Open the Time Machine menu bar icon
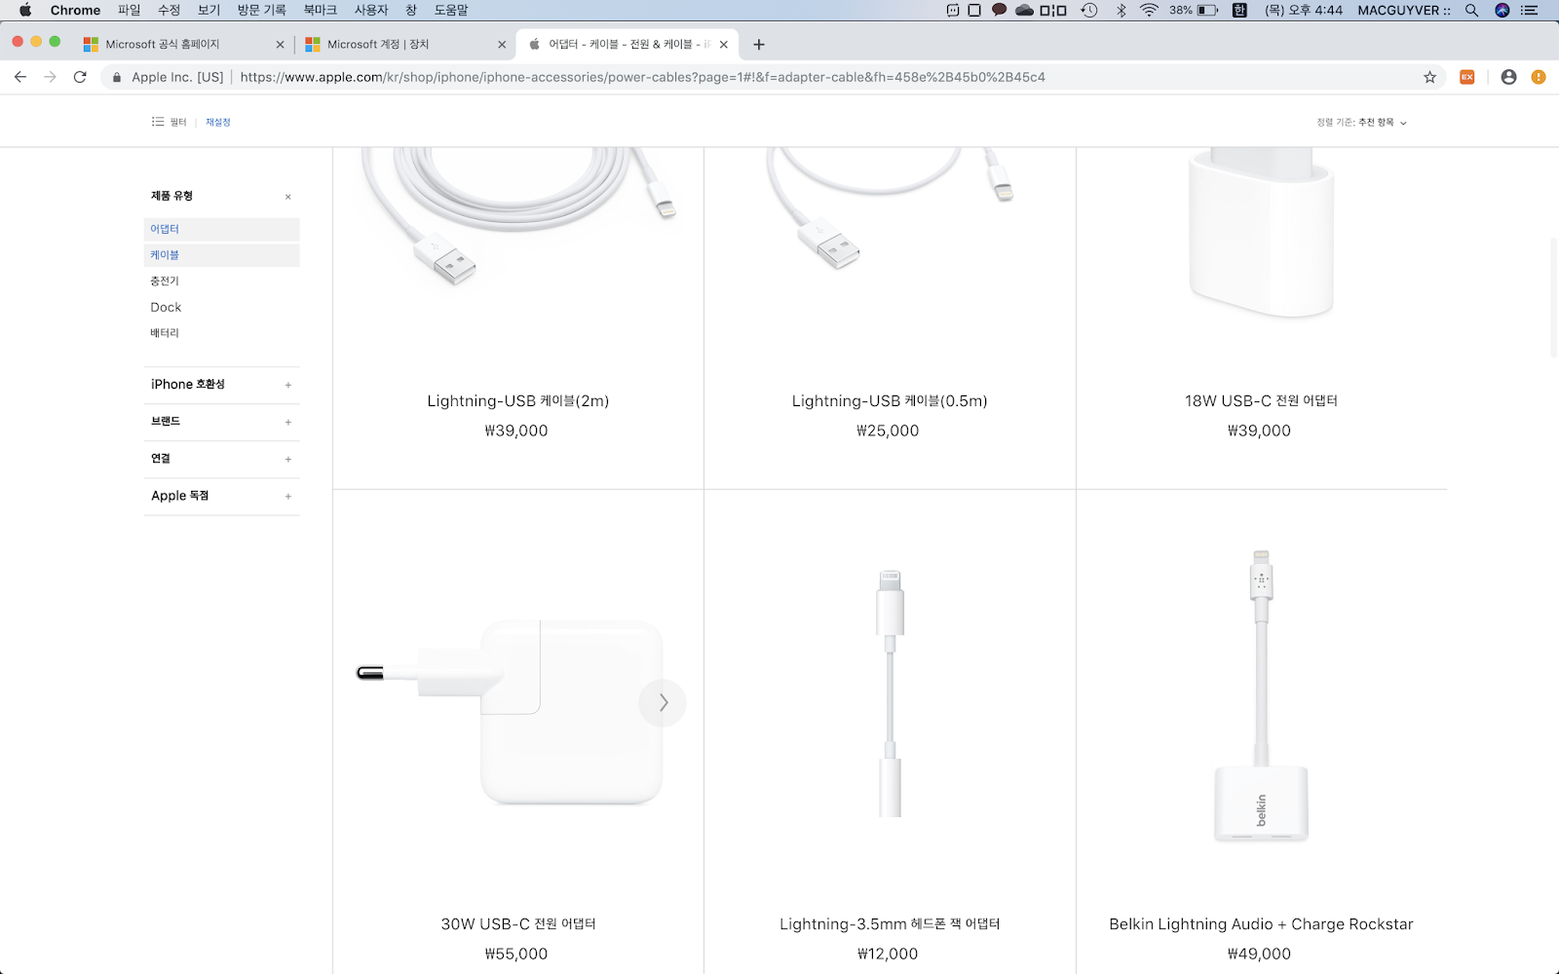Screen dimensions: 1559x974 point(1089,10)
